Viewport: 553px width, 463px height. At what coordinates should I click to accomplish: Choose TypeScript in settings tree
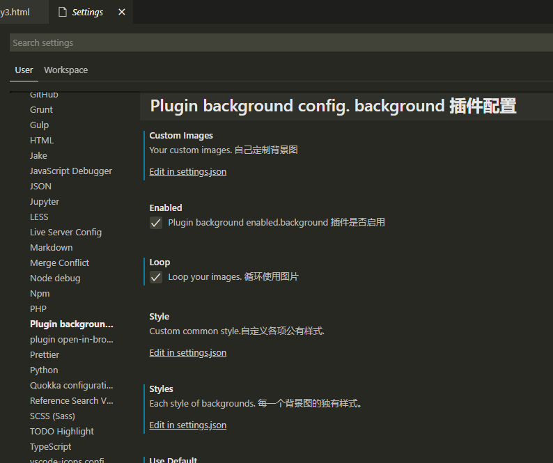(51, 447)
